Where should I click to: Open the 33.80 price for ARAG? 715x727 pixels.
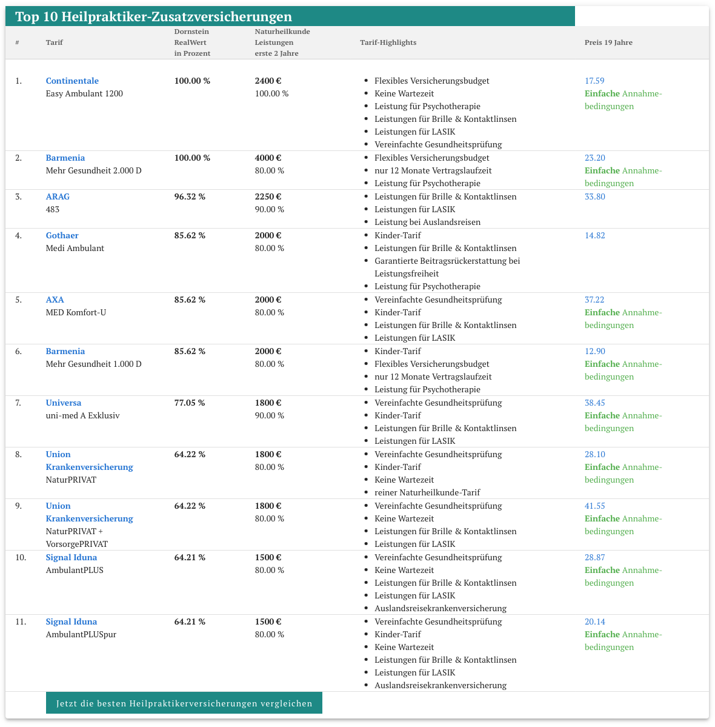coord(594,196)
